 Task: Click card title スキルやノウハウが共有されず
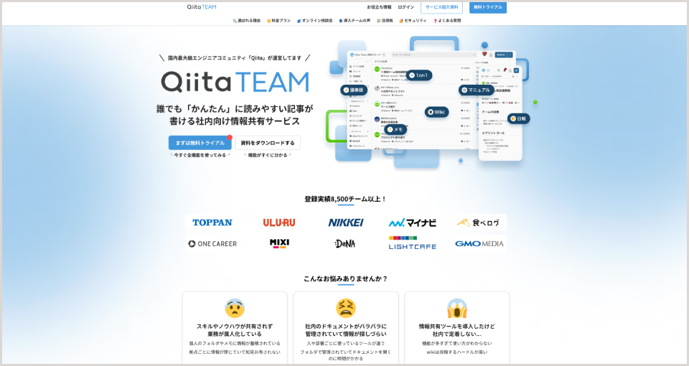click(235, 327)
